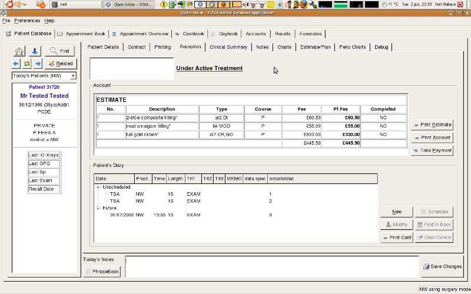This screenshot has width=471, height=294.
Task: Collapse the Future diary group
Action: (x=98, y=208)
